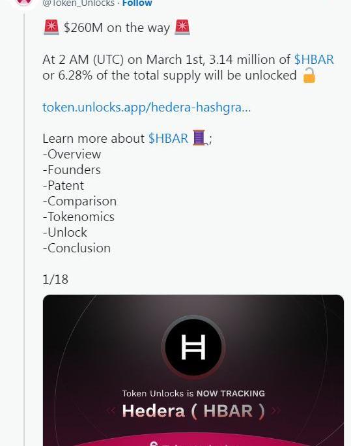Viewport: 351px width, 446px height.
Task: Click the '-Tokenomics' line in the list
Action: point(79,216)
